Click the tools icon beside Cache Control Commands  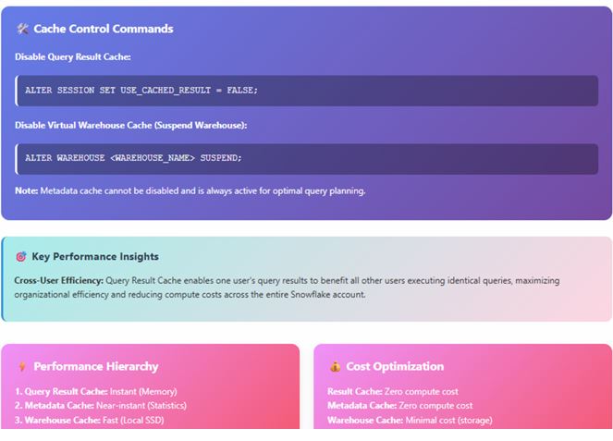pos(22,29)
